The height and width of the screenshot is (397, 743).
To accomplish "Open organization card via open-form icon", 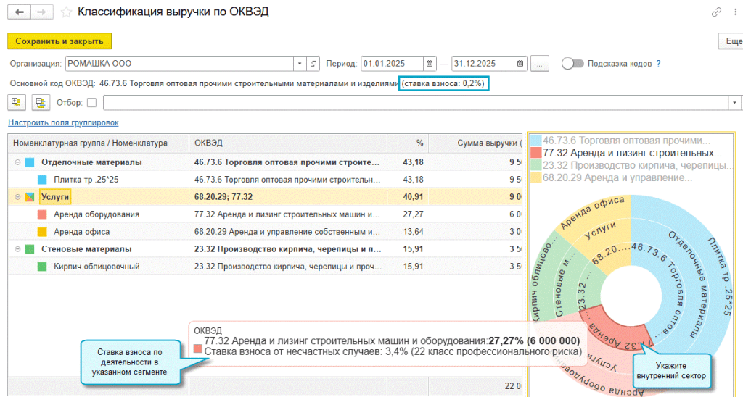I will click(313, 64).
